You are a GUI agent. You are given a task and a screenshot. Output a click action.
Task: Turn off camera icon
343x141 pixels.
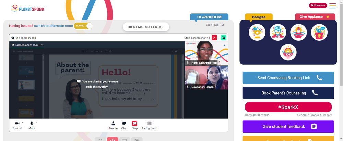[17, 123]
